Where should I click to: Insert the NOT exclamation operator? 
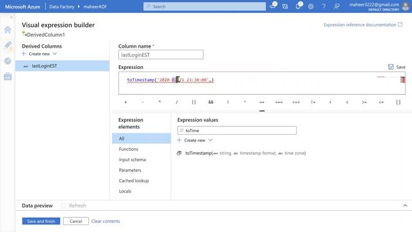pos(228,102)
